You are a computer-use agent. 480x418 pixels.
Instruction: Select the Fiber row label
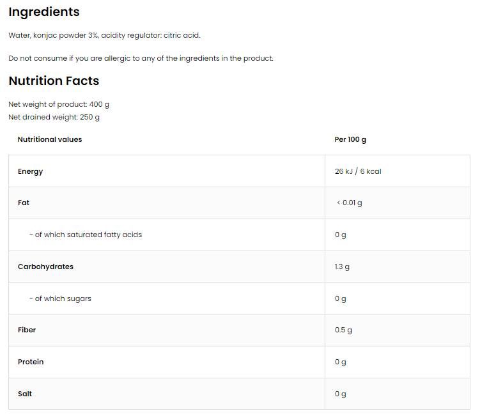pyautogui.click(x=27, y=330)
